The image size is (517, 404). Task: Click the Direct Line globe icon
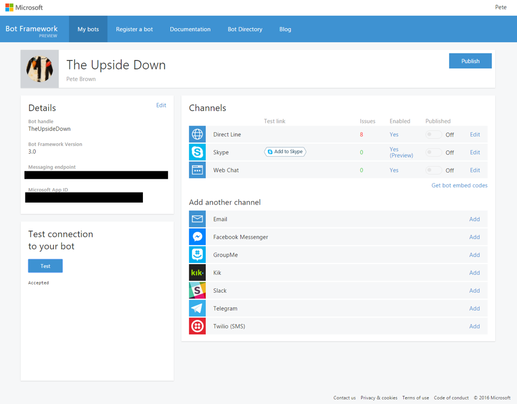pos(197,134)
